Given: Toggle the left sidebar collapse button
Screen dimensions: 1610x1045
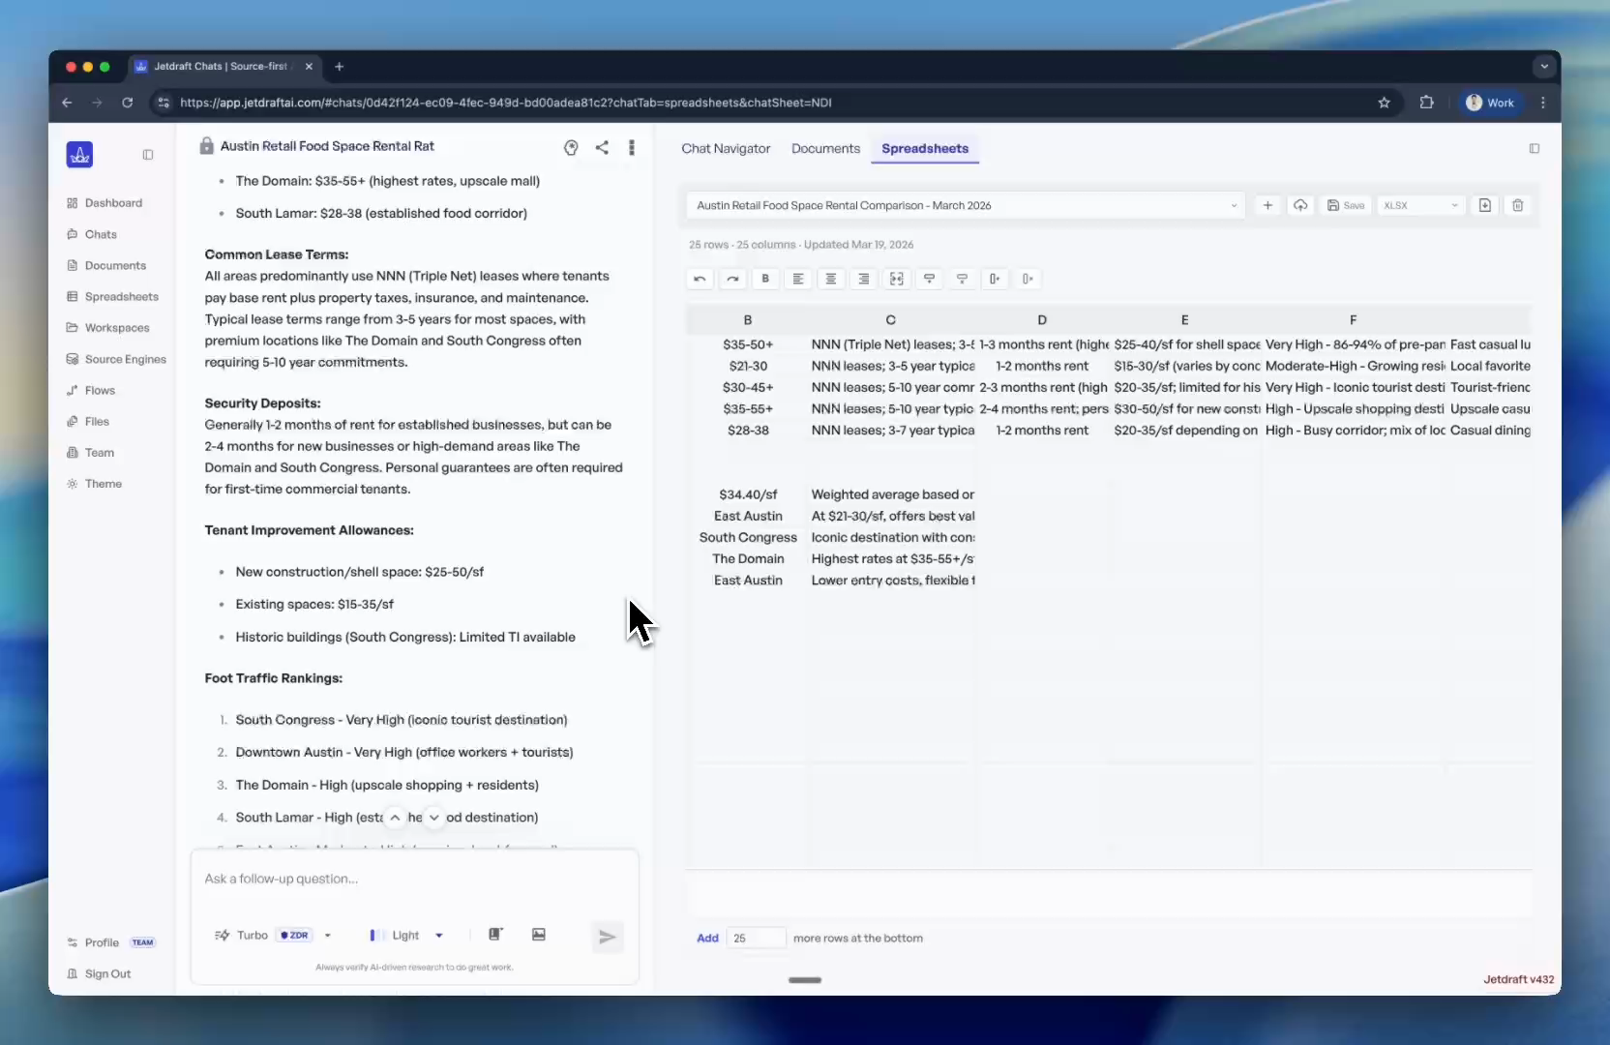Looking at the screenshot, I should [x=148, y=155].
